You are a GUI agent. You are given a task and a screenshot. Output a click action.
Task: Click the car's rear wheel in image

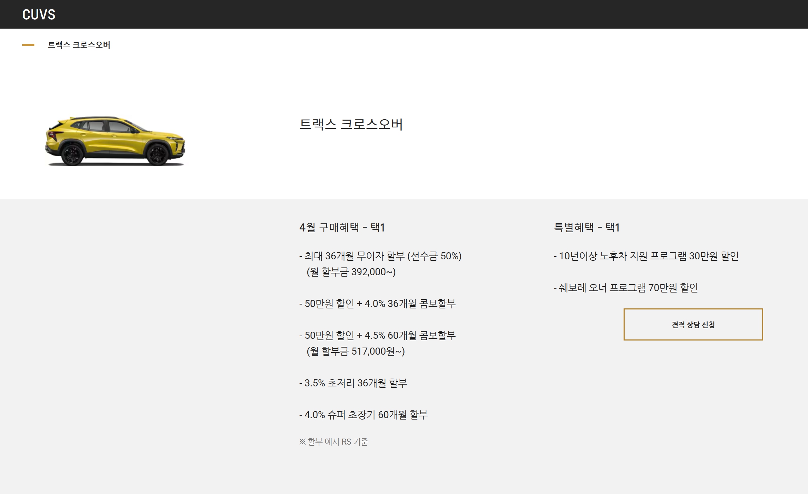72,155
